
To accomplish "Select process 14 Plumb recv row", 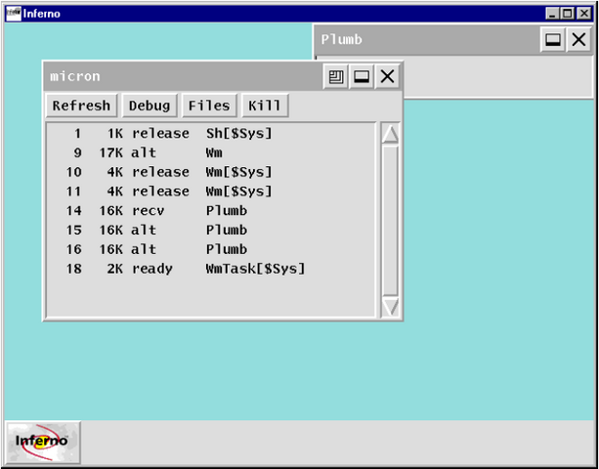I will [x=210, y=211].
